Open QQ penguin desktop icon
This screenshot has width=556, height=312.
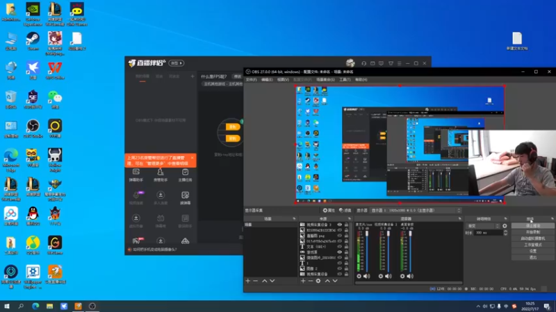click(33, 216)
